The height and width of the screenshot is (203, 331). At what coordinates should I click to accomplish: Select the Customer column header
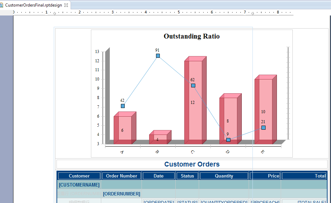(x=79, y=176)
